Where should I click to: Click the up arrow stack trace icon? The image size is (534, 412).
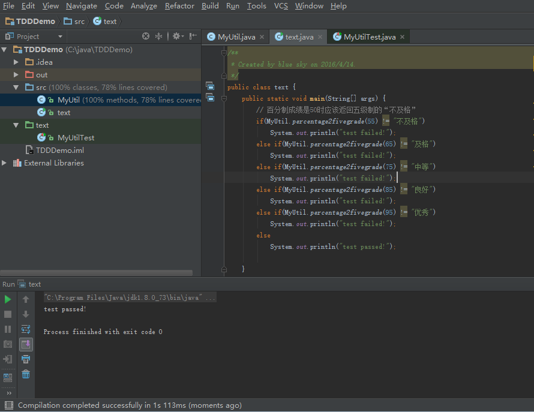(x=26, y=299)
